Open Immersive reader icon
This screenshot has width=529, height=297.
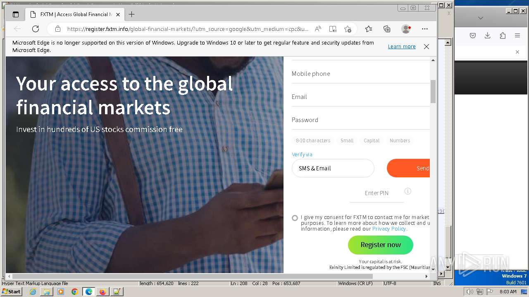(x=333, y=29)
